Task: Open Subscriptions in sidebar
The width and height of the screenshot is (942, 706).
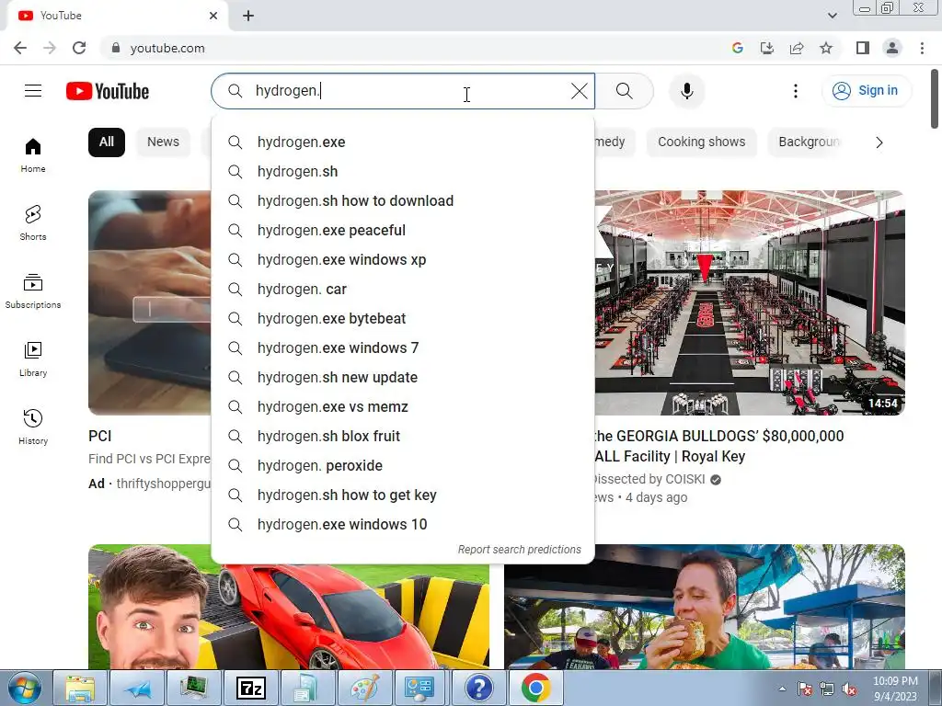Action: pyautogui.click(x=33, y=291)
